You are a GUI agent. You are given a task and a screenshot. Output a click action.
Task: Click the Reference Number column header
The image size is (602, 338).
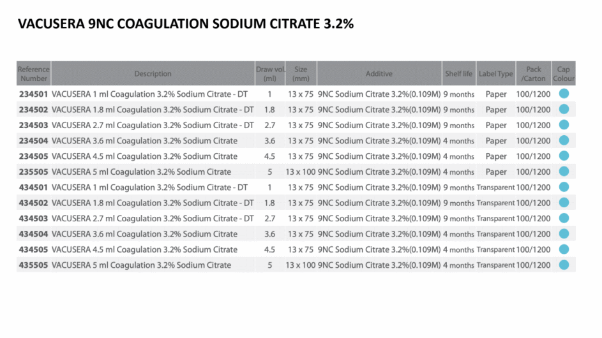pos(33,74)
